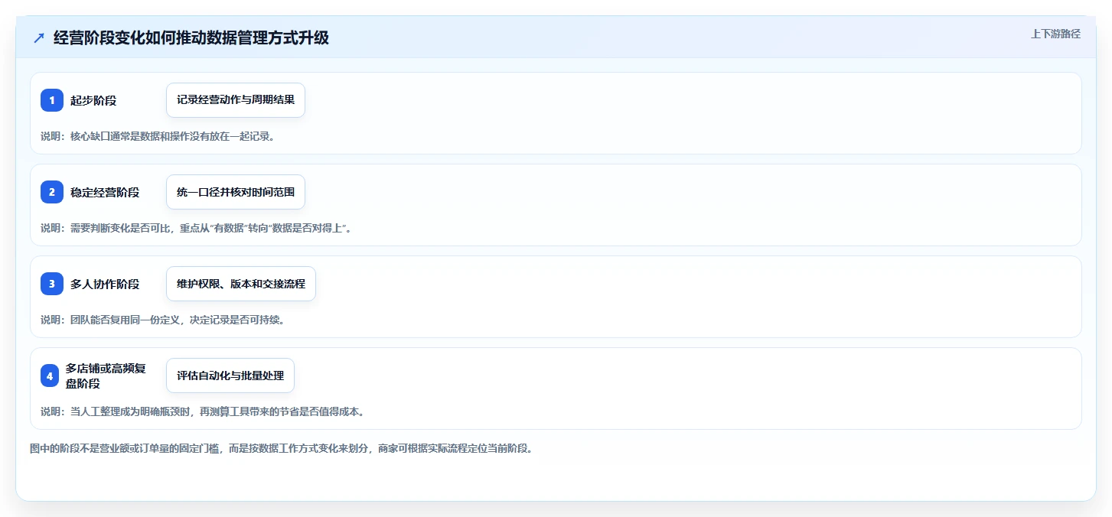Click the number 1 step badge
The width and height of the screenshot is (1112, 517).
tap(52, 100)
